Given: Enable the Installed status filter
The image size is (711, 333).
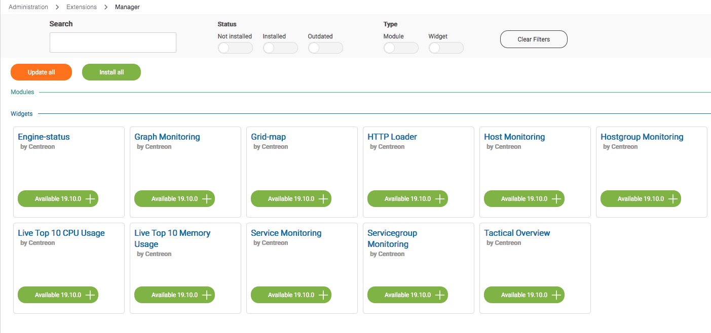Looking at the screenshot, I should click(280, 48).
